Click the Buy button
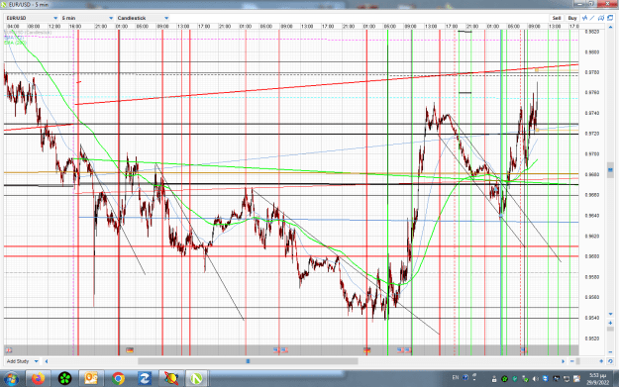 (572, 18)
